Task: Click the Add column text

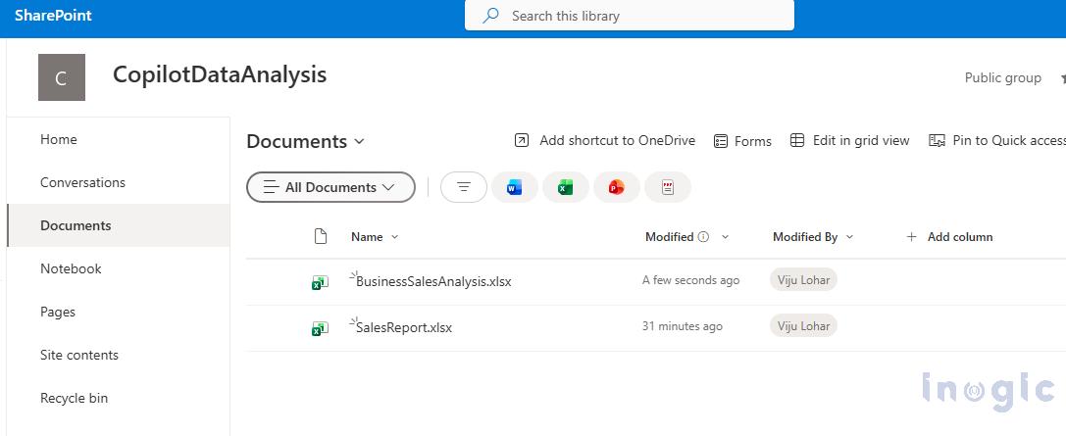Action: pos(960,237)
